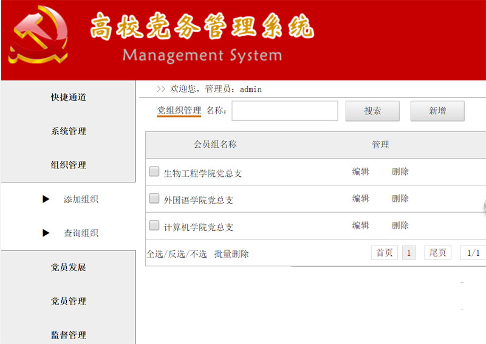
Task: Go to 尾页 in pagination
Action: 437,253
